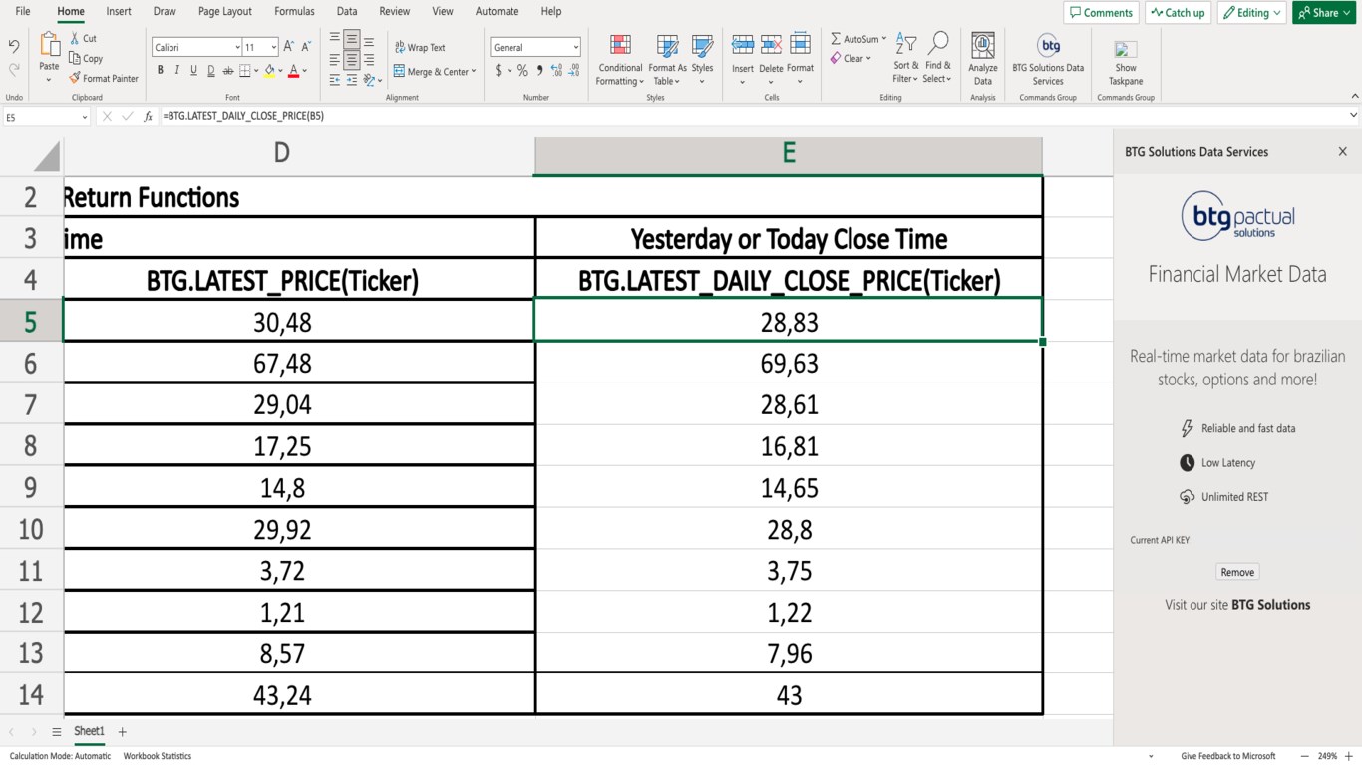This screenshot has height=765, width=1362.
Task: Click the Show Taskpane command
Action: (x=1126, y=63)
